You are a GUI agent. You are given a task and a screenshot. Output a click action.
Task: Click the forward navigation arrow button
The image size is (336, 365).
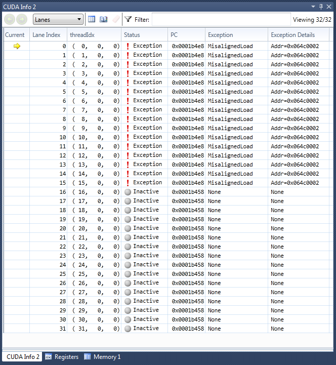pyautogui.click(x=21, y=19)
